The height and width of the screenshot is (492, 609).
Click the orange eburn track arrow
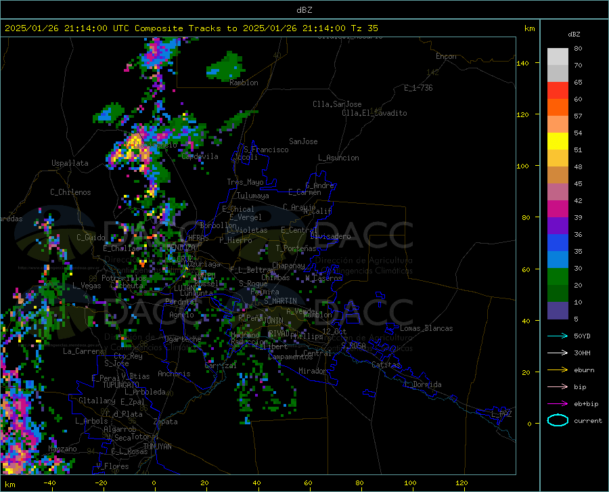(558, 370)
